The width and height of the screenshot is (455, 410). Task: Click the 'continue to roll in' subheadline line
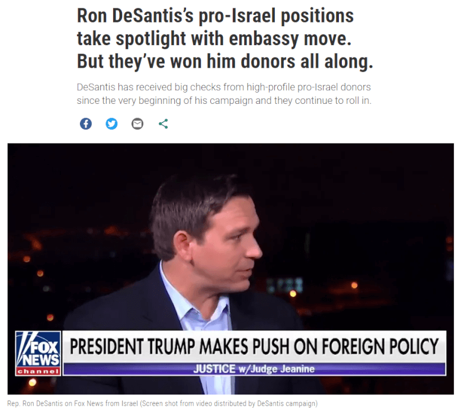pyautogui.click(x=224, y=100)
